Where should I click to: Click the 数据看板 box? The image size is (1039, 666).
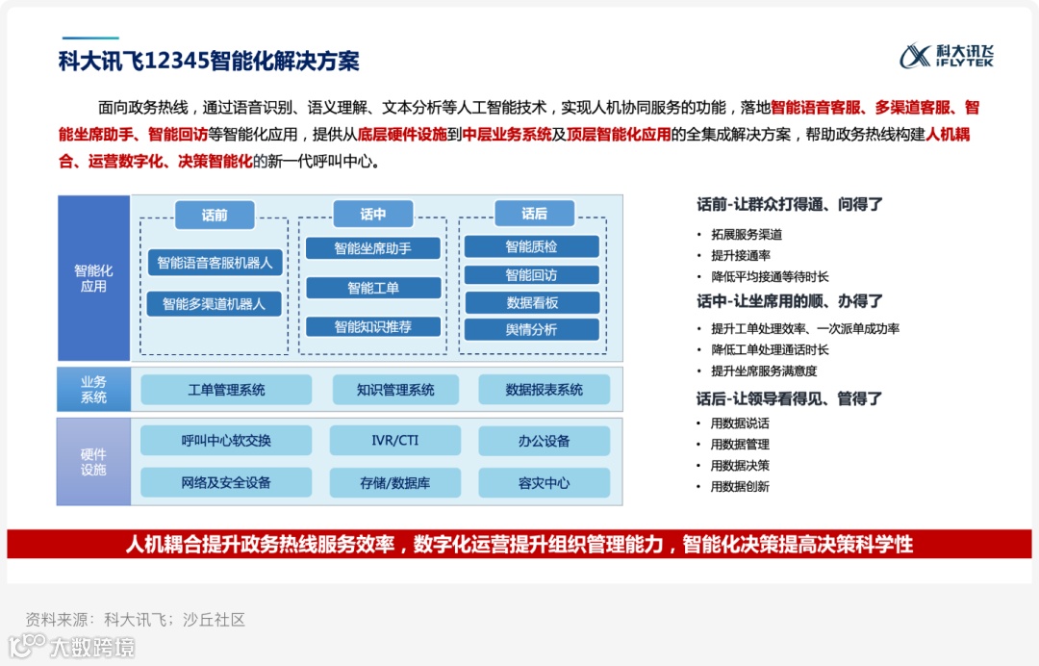point(532,303)
